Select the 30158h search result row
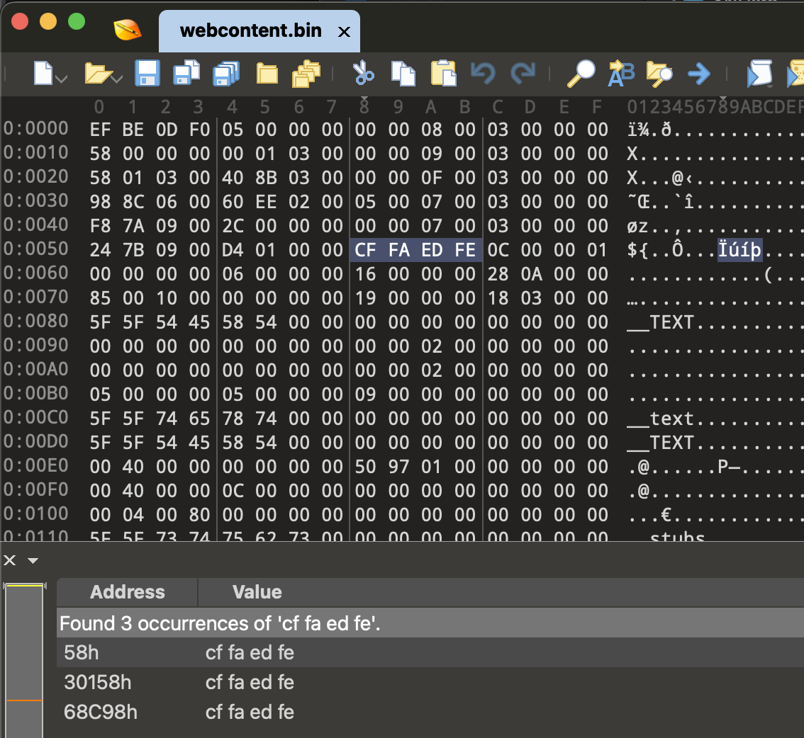This screenshot has width=804, height=738. click(430, 682)
